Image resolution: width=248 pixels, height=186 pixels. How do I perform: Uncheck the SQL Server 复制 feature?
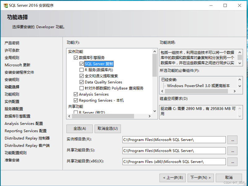(x=81, y=64)
